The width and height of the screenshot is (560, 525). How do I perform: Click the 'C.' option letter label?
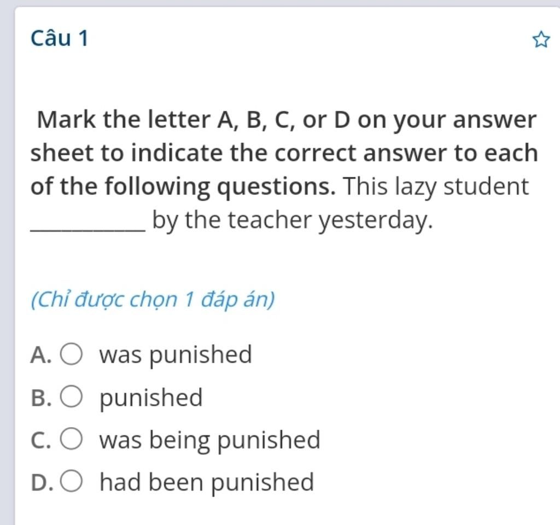(40, 440)
